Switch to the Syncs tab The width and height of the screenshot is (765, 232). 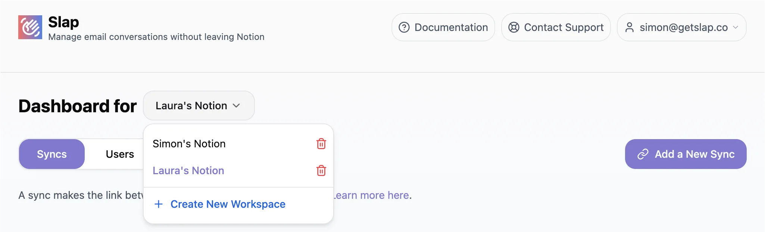(x=52, y=154)
